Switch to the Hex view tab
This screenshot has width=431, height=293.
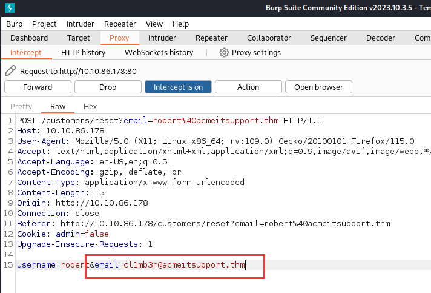tap(90, 107)
